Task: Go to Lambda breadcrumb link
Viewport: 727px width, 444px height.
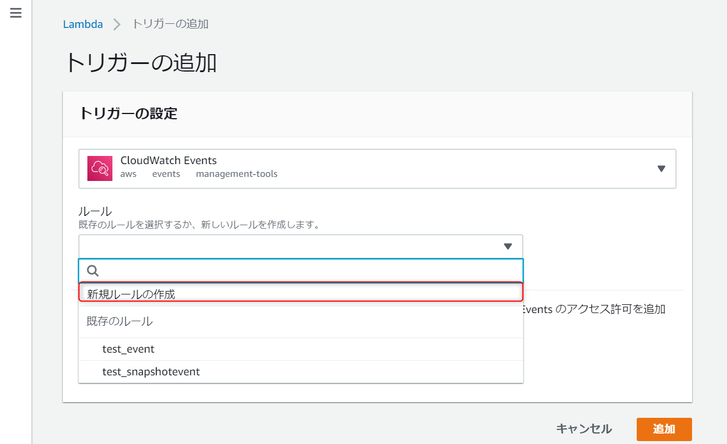Action: point(83,24)
